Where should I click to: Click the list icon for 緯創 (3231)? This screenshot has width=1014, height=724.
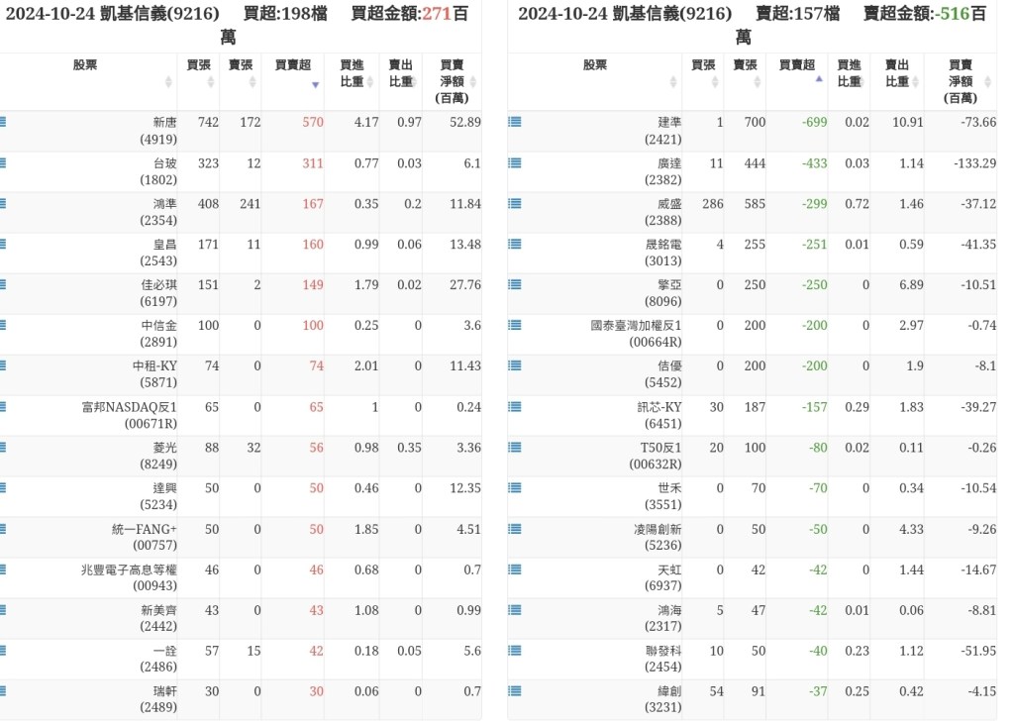[x=515, y=690]
